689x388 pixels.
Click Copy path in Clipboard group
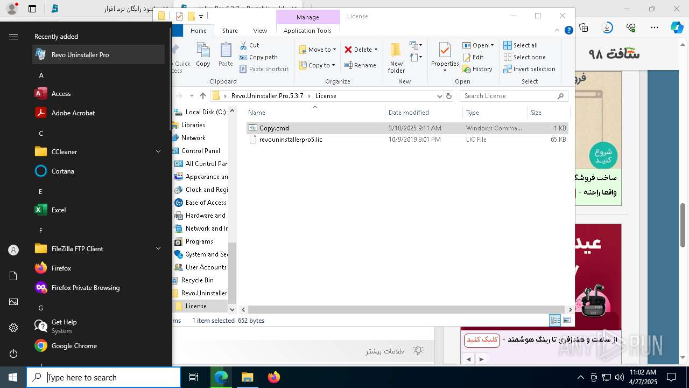(258, 57)
